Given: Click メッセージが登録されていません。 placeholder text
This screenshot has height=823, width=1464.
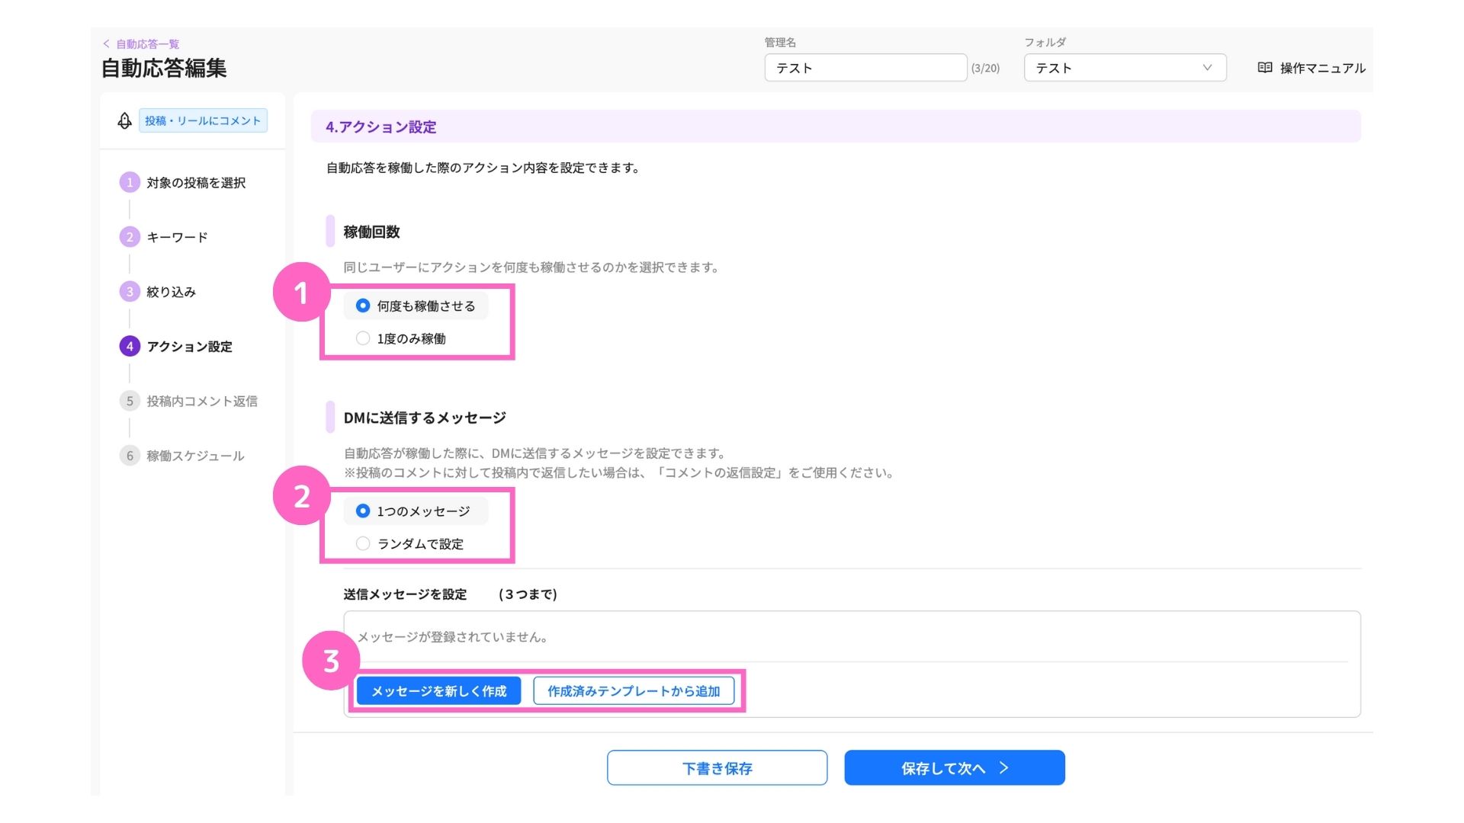Looking at the screenshot, I should pos(453,637).
